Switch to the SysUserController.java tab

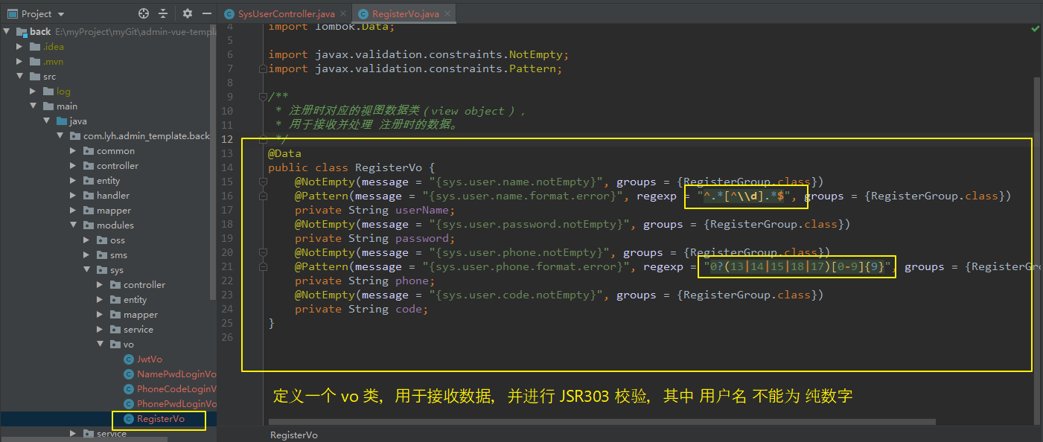(x=284, y=14)
